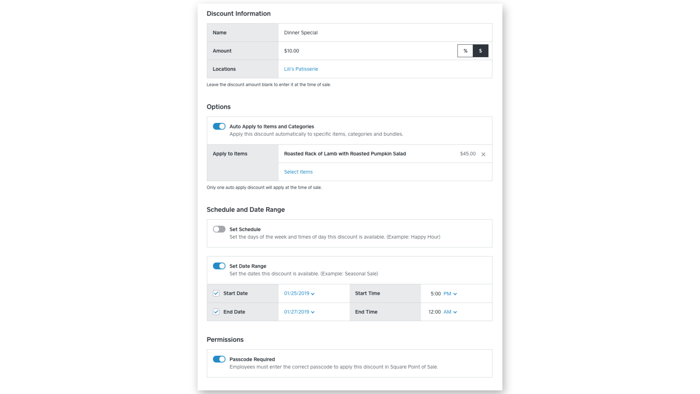Turn off Passcode Required switch
Screen dimensions: 700x394
[x=219, y=359]
